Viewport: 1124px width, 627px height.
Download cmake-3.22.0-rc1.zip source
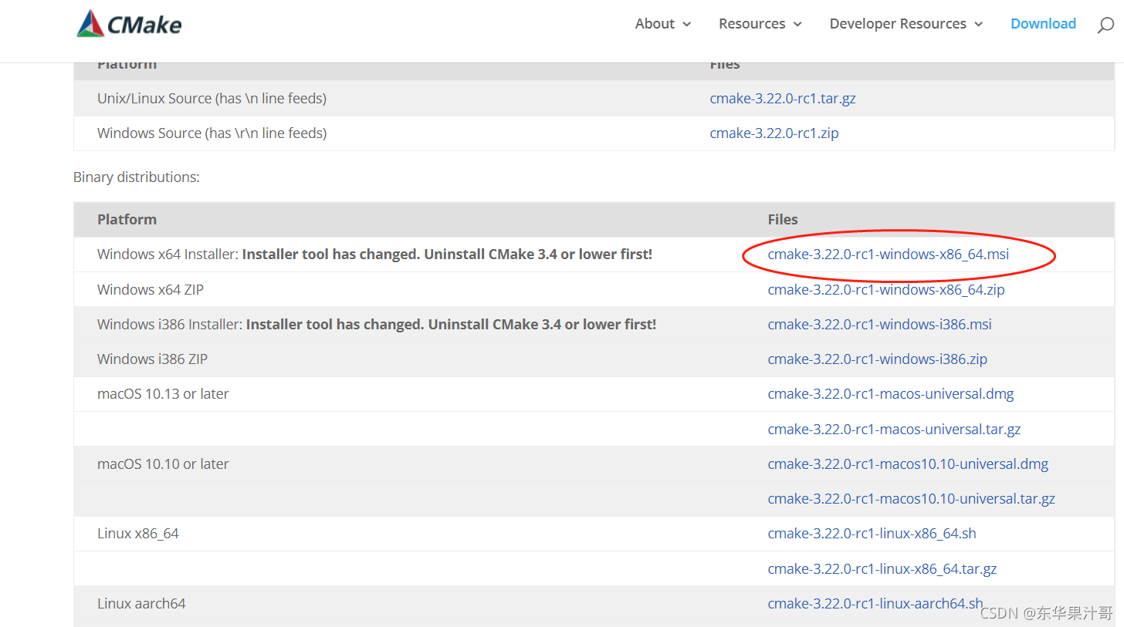pyautogui.click(x=774, y=133)
